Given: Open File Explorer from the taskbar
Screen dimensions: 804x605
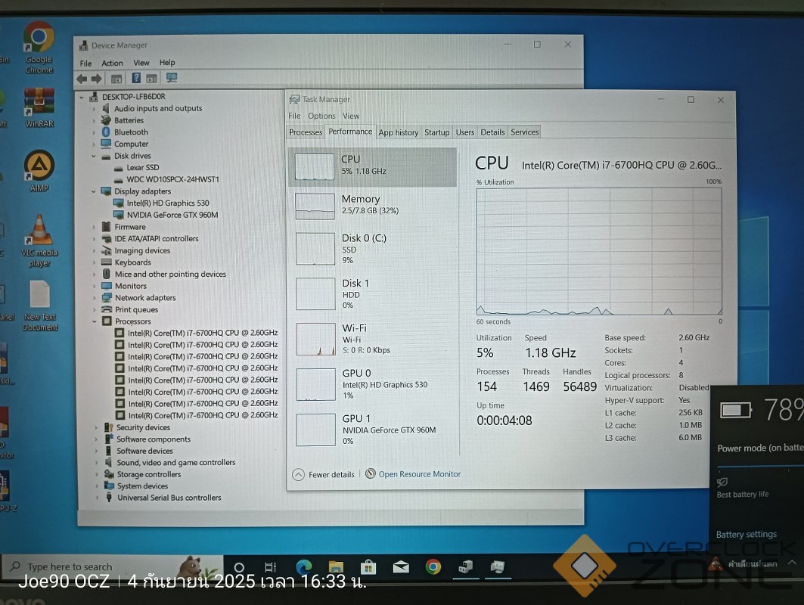Looking at the screenshot, I should click(336, 566).
